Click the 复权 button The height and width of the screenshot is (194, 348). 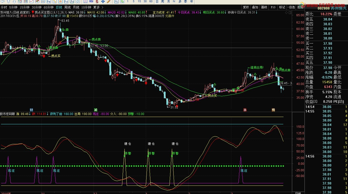(246, 7)
